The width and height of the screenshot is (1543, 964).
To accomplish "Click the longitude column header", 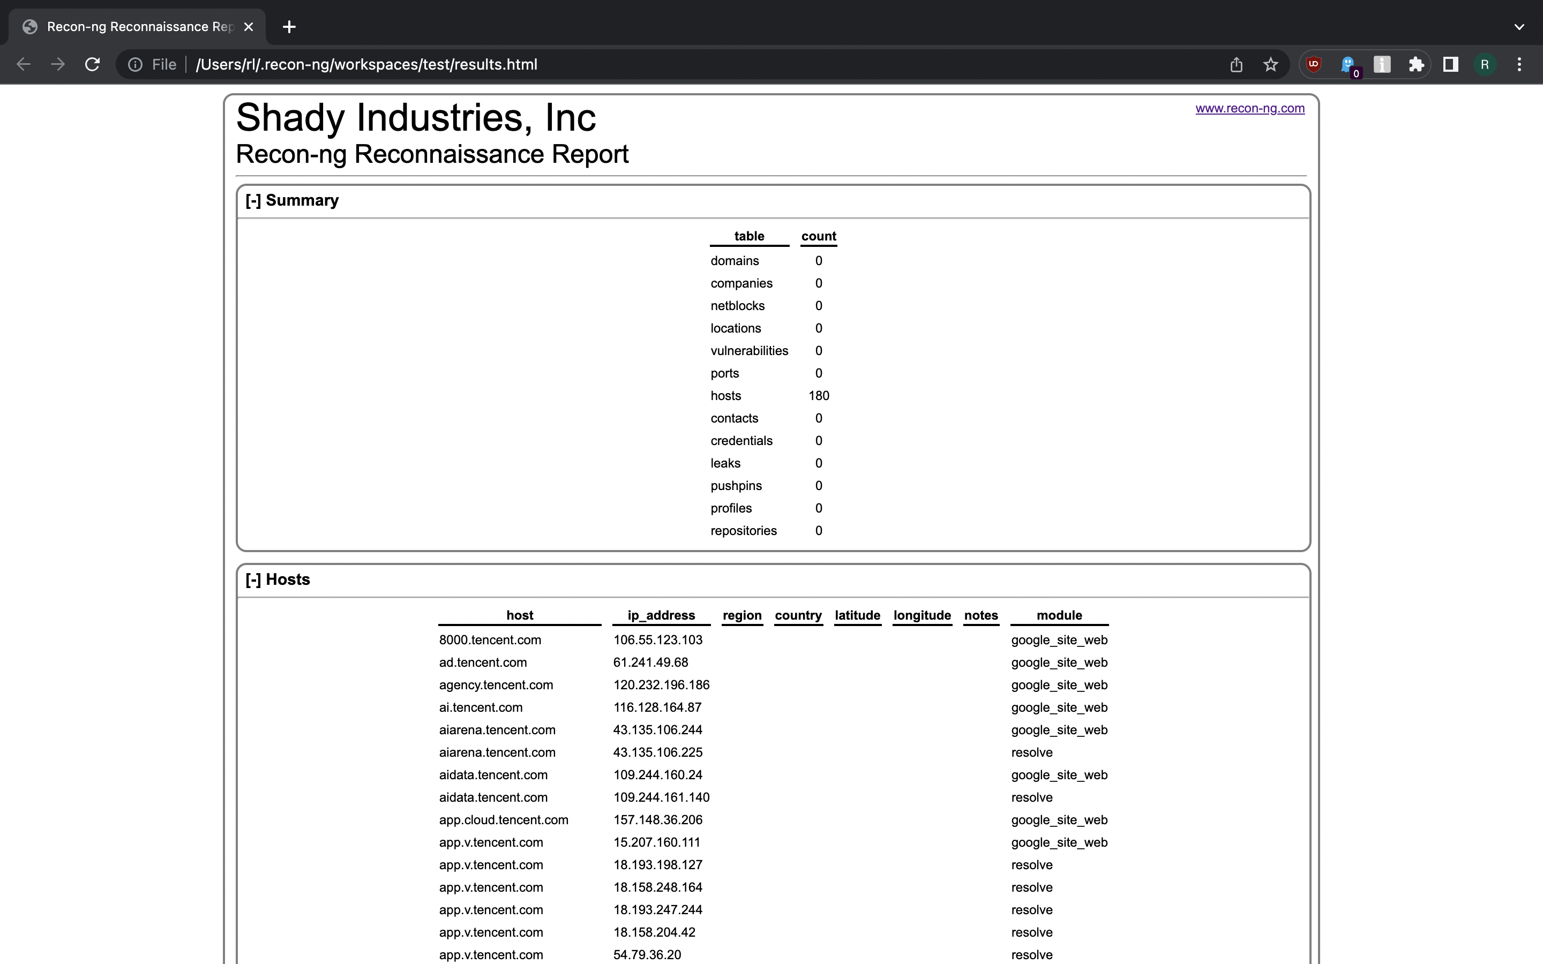I will pos(922,615).
